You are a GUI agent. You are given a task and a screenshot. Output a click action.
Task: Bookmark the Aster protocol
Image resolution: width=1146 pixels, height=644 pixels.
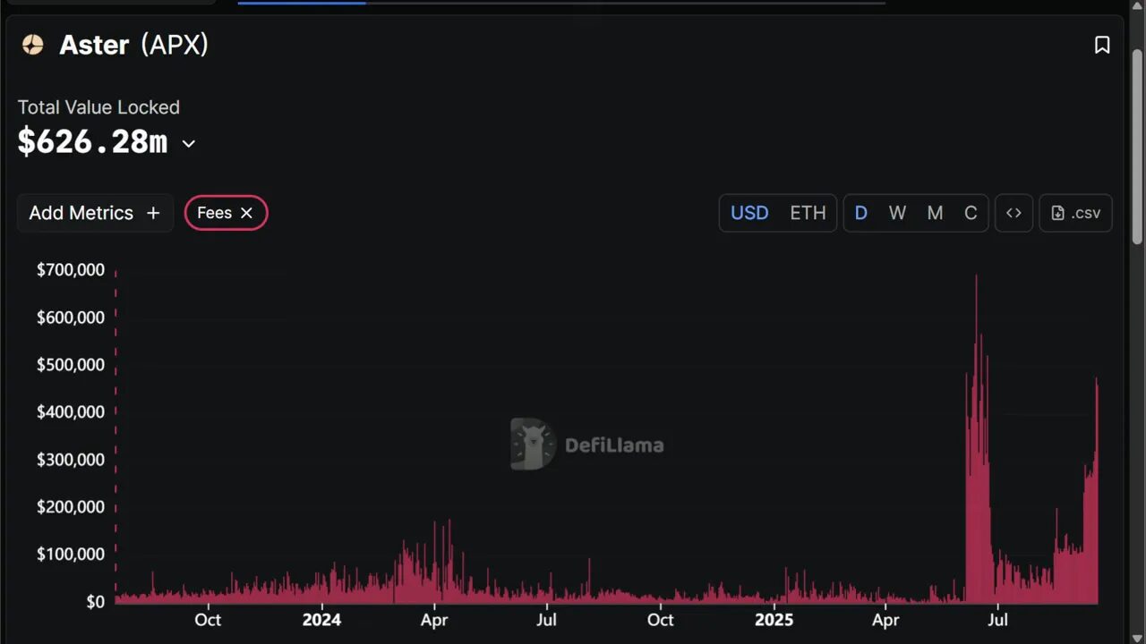[1102, 45]
